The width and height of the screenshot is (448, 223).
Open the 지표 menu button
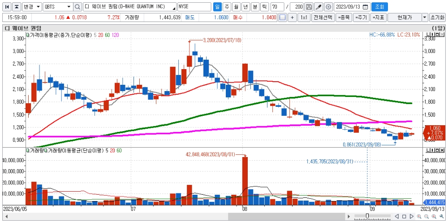click(378, 17)
